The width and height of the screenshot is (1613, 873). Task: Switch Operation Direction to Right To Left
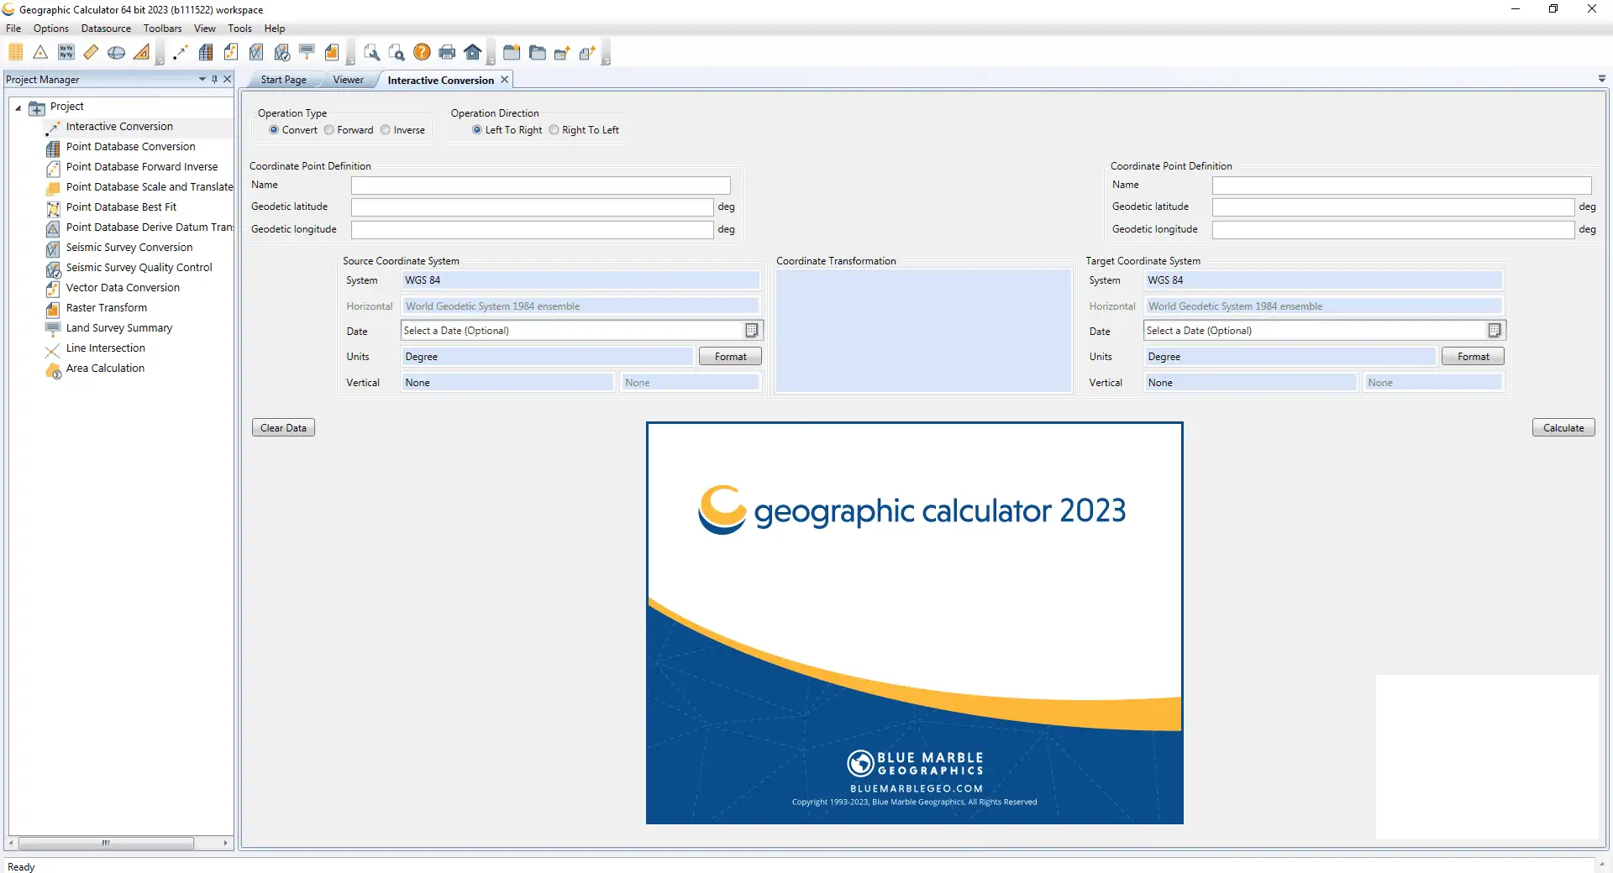554,130
